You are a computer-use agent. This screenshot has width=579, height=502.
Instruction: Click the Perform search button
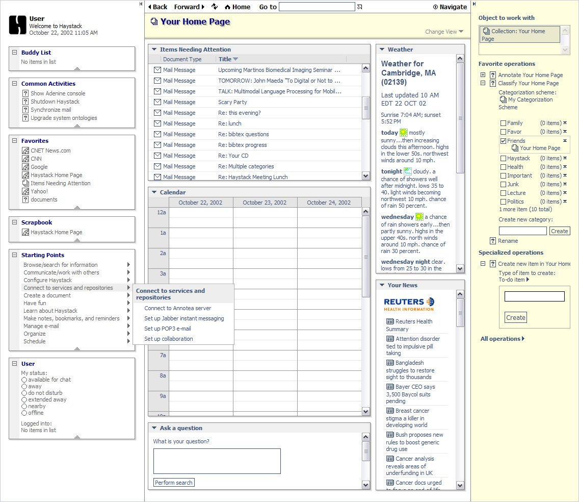174,483
